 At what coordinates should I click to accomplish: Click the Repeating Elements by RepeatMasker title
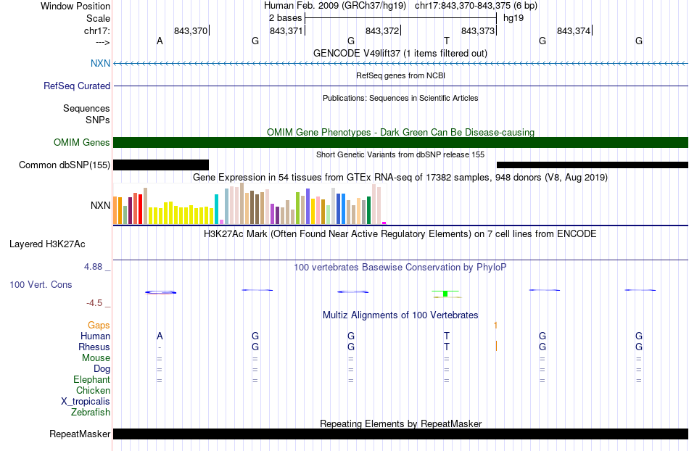pos(401,423)
